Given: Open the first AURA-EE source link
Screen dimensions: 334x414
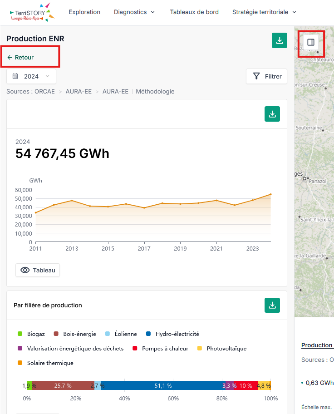Looking at the screenshot, I should (x=79, y=91).
